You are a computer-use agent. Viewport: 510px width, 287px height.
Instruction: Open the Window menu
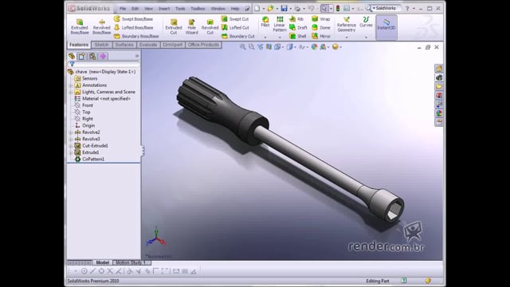point(218,9)
